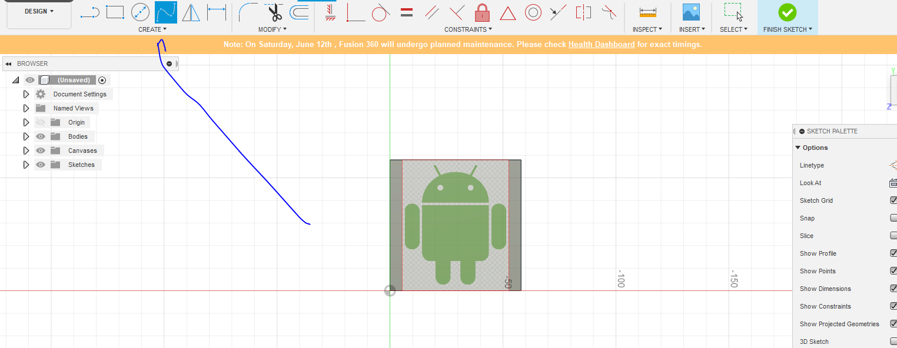Open the MODIFY dropdown menu

point(273,29)
